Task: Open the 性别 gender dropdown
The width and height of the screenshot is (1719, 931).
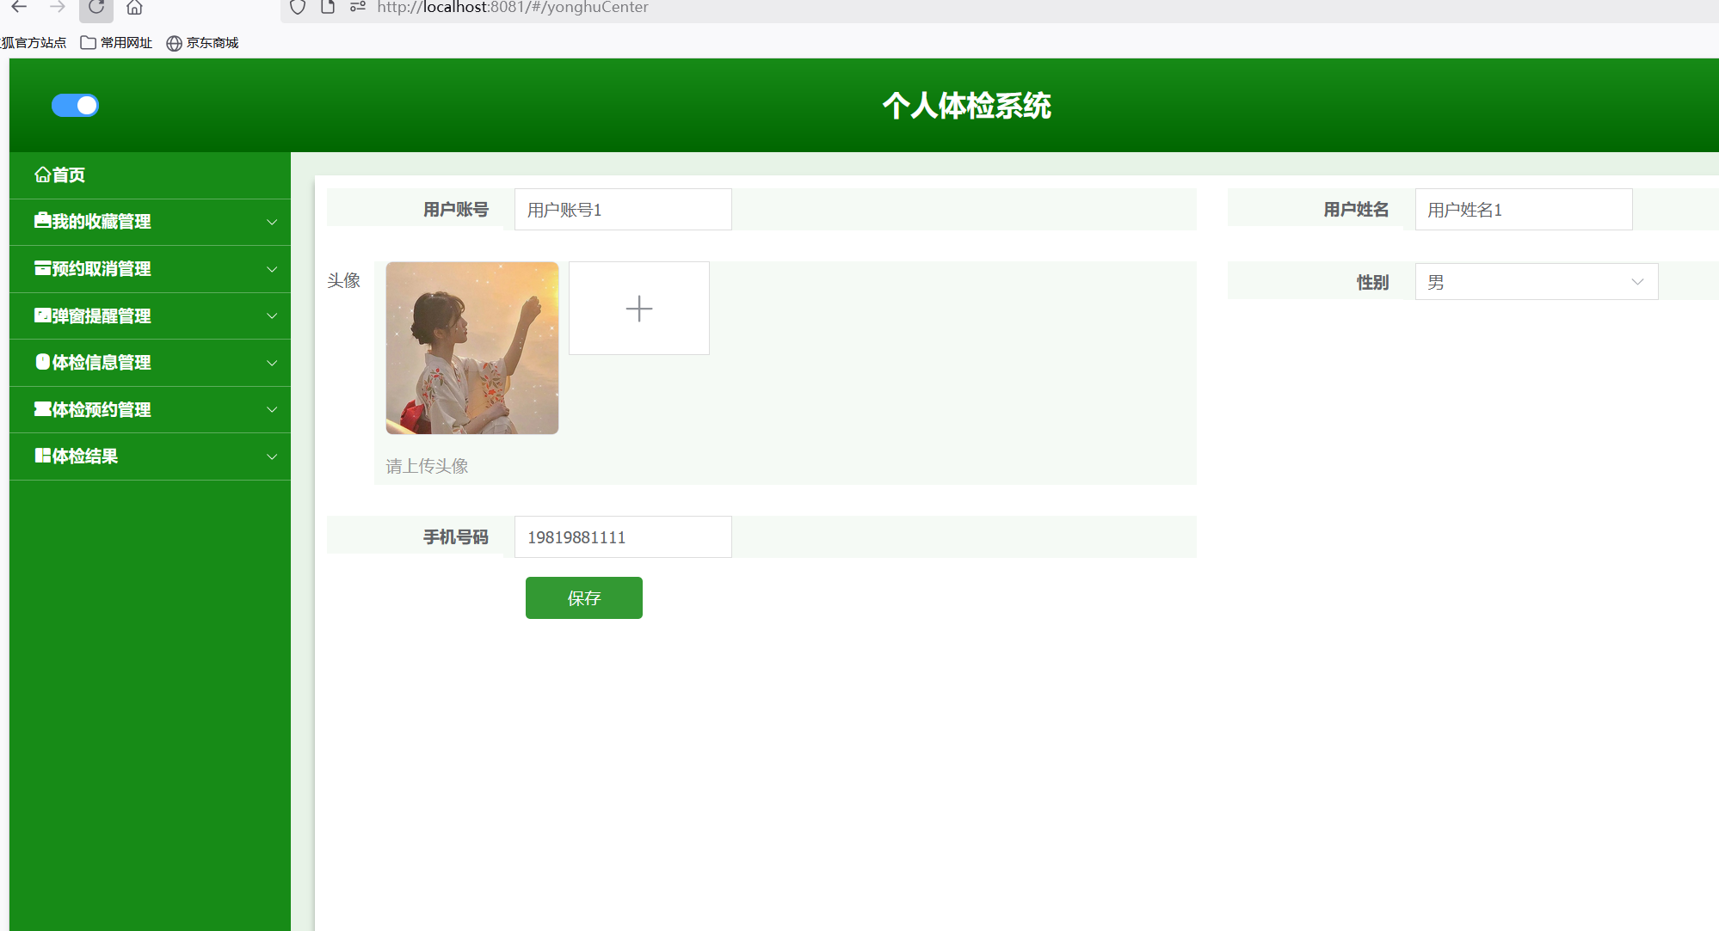Action: (1536, 282)
